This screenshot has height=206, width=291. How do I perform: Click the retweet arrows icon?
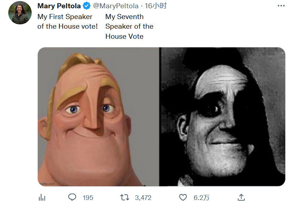pos(124,197)
